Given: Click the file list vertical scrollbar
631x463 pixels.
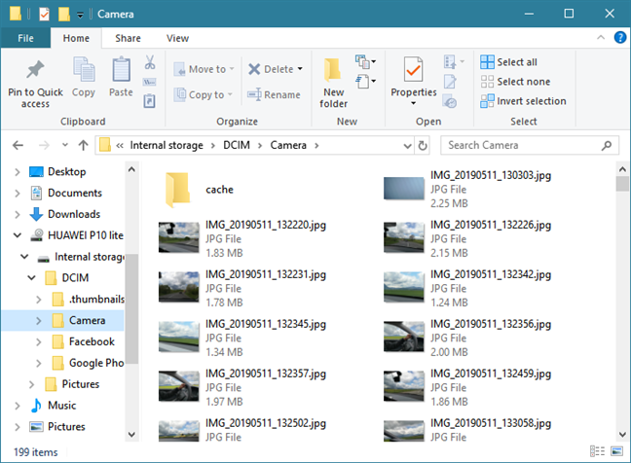Looking at the screenshot, I should (621, 292).
